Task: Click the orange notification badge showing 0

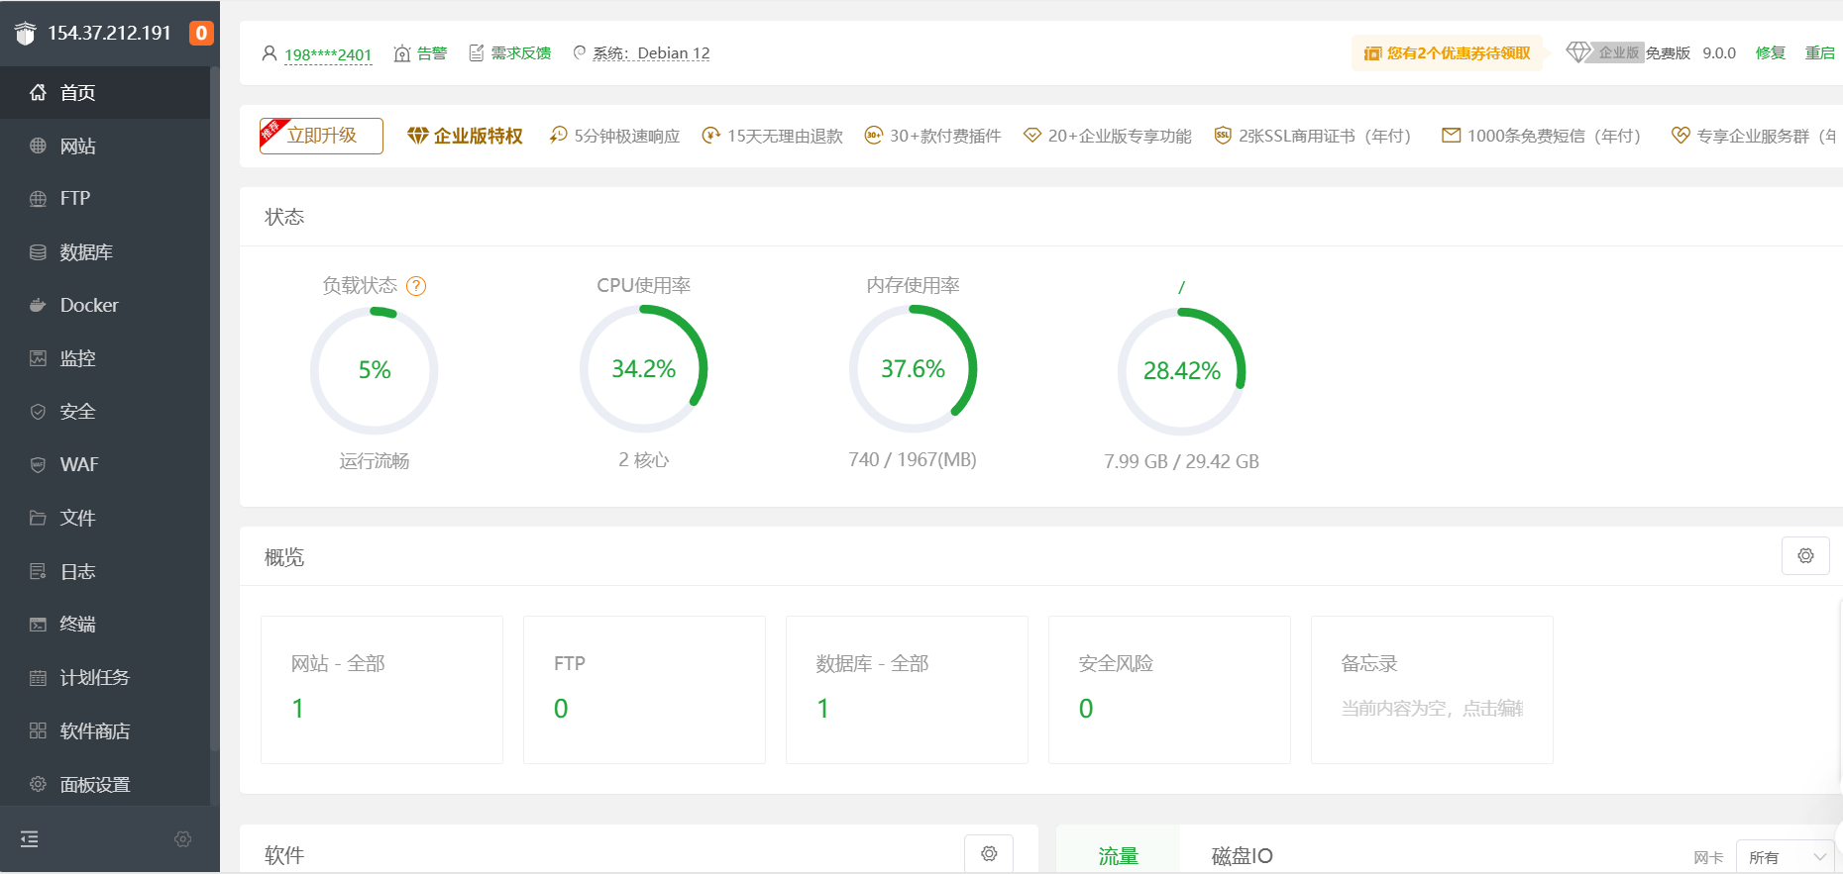Action: tap(201, 33)
